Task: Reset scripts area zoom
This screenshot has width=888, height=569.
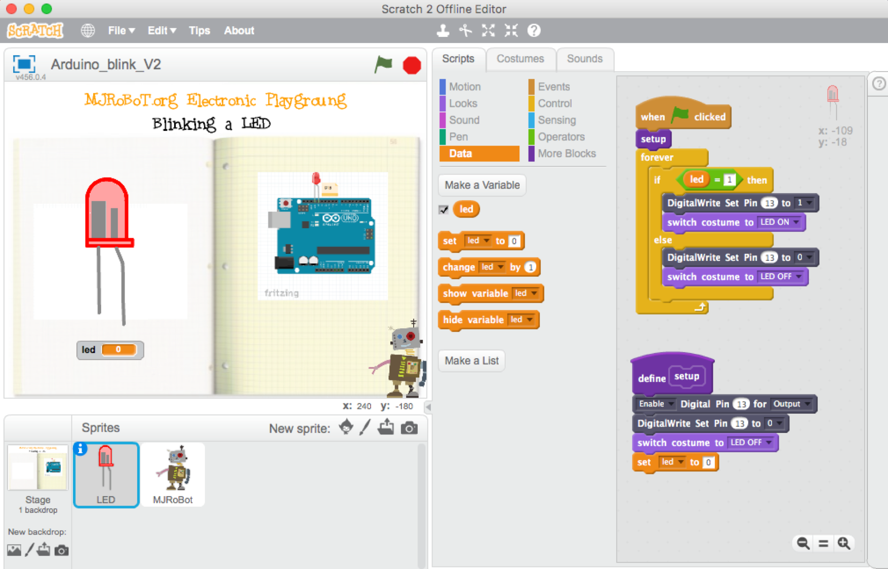Action: 824,544
